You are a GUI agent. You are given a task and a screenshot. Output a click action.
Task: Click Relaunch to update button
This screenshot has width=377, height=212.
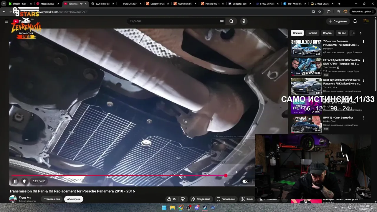tap(363, 12)
